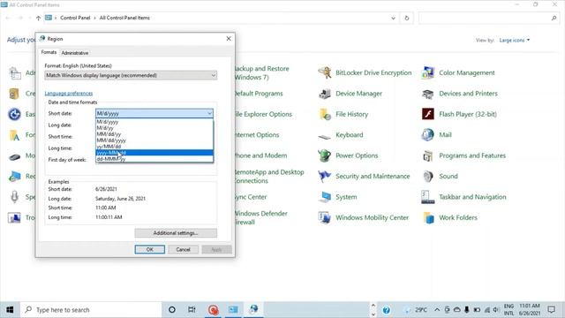Open BitLocker Drive Encryption icon

pos(325,72)
